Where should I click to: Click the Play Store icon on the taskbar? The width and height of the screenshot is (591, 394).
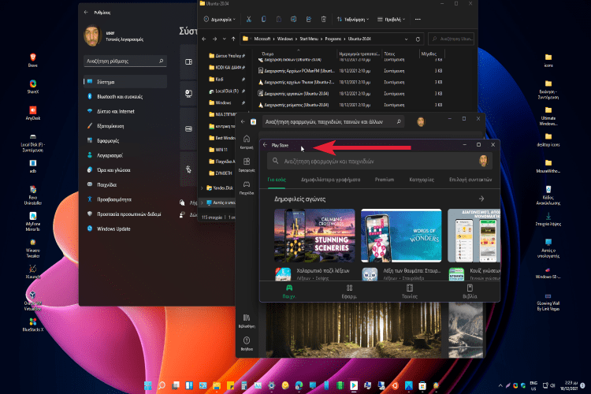pyautogui.click(x=354, y=385)
